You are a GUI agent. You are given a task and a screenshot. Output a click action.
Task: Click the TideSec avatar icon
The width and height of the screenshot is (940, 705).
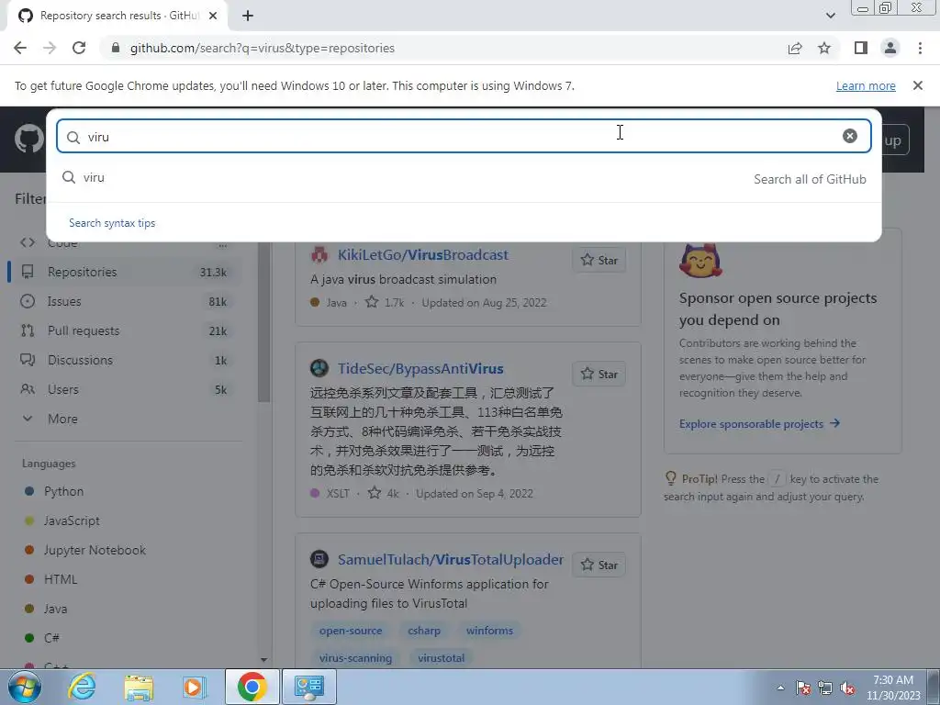(319, 368)
